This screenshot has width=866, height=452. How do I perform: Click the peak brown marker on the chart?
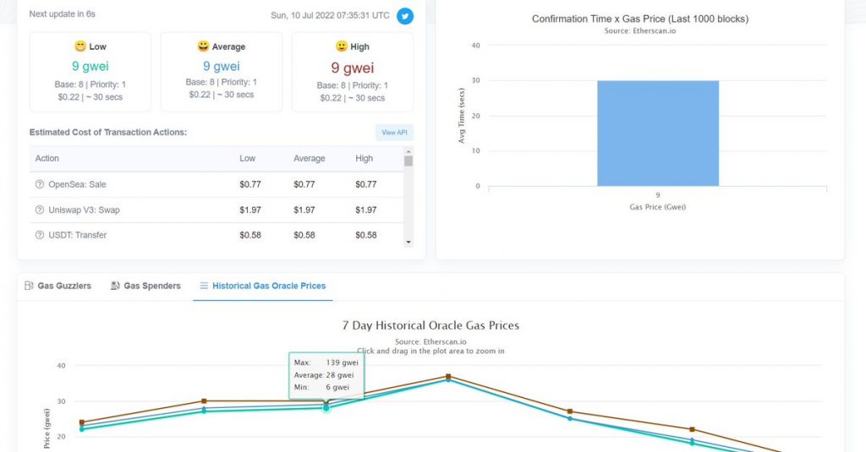(x=448, y=377)
